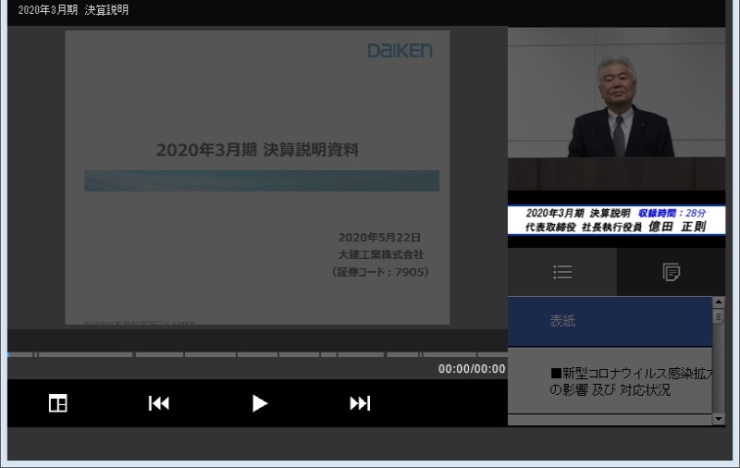Select the 新型コロナウイルス感染拡大 chapter entry

[x=610, y=381]
